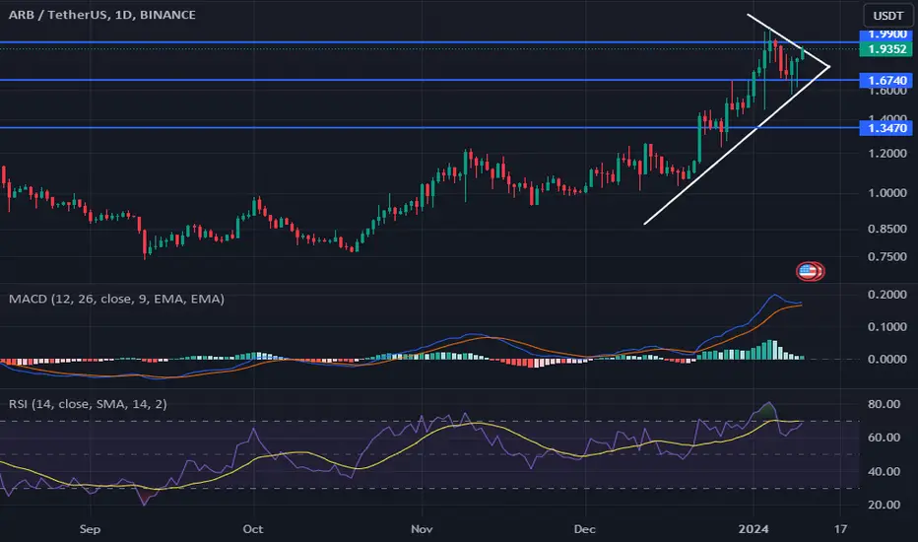Click the MACD 0.1000 scale value
Screen dimensions: 918x542
(887, 327)
